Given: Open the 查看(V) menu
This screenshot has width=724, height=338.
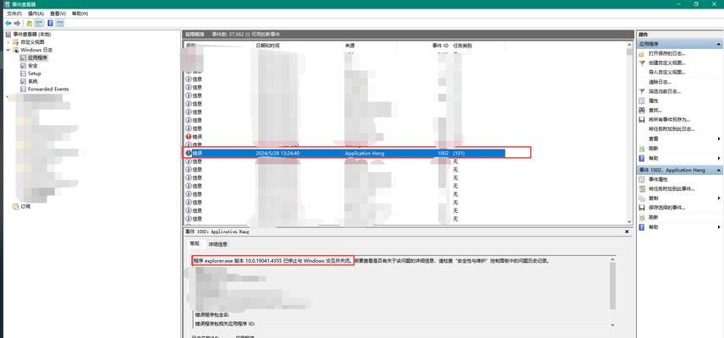Looking at the screenshot, I should coord(58,14).
